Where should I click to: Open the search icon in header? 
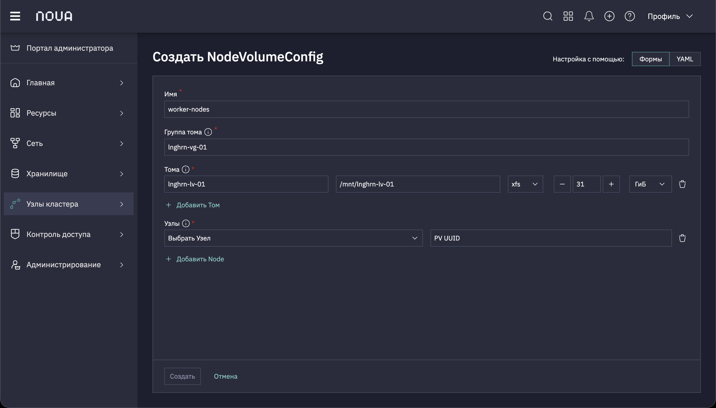(x=547, y=16)
